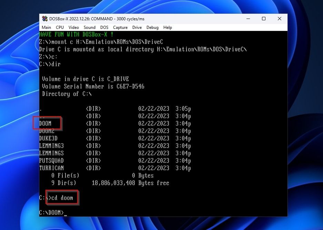This screenshot has width=323, height=230.
Task: Click the DOSBox-X icon in title bar
Action: (x=45, y=19)
